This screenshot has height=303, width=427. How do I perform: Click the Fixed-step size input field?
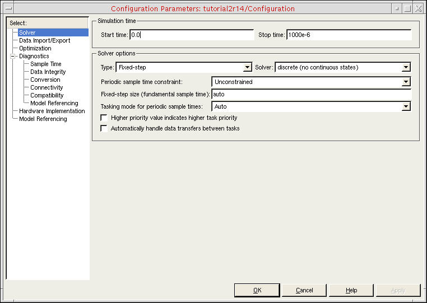click(311, 94)
